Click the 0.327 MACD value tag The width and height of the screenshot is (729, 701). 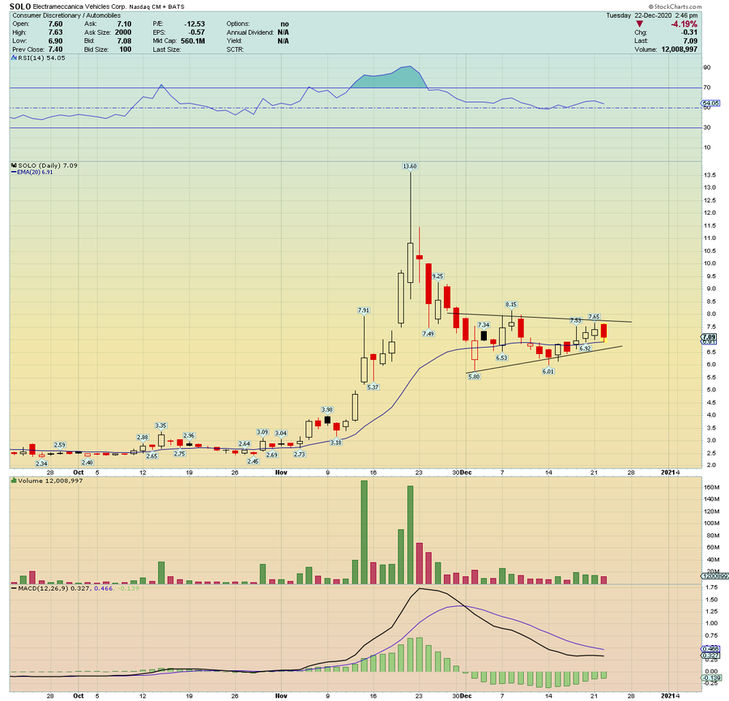tap(711, 656)
